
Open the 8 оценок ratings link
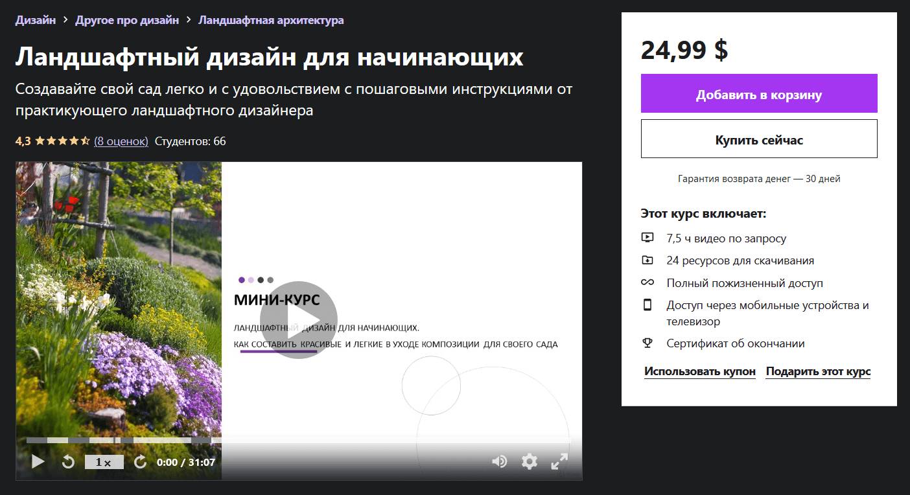121,141
